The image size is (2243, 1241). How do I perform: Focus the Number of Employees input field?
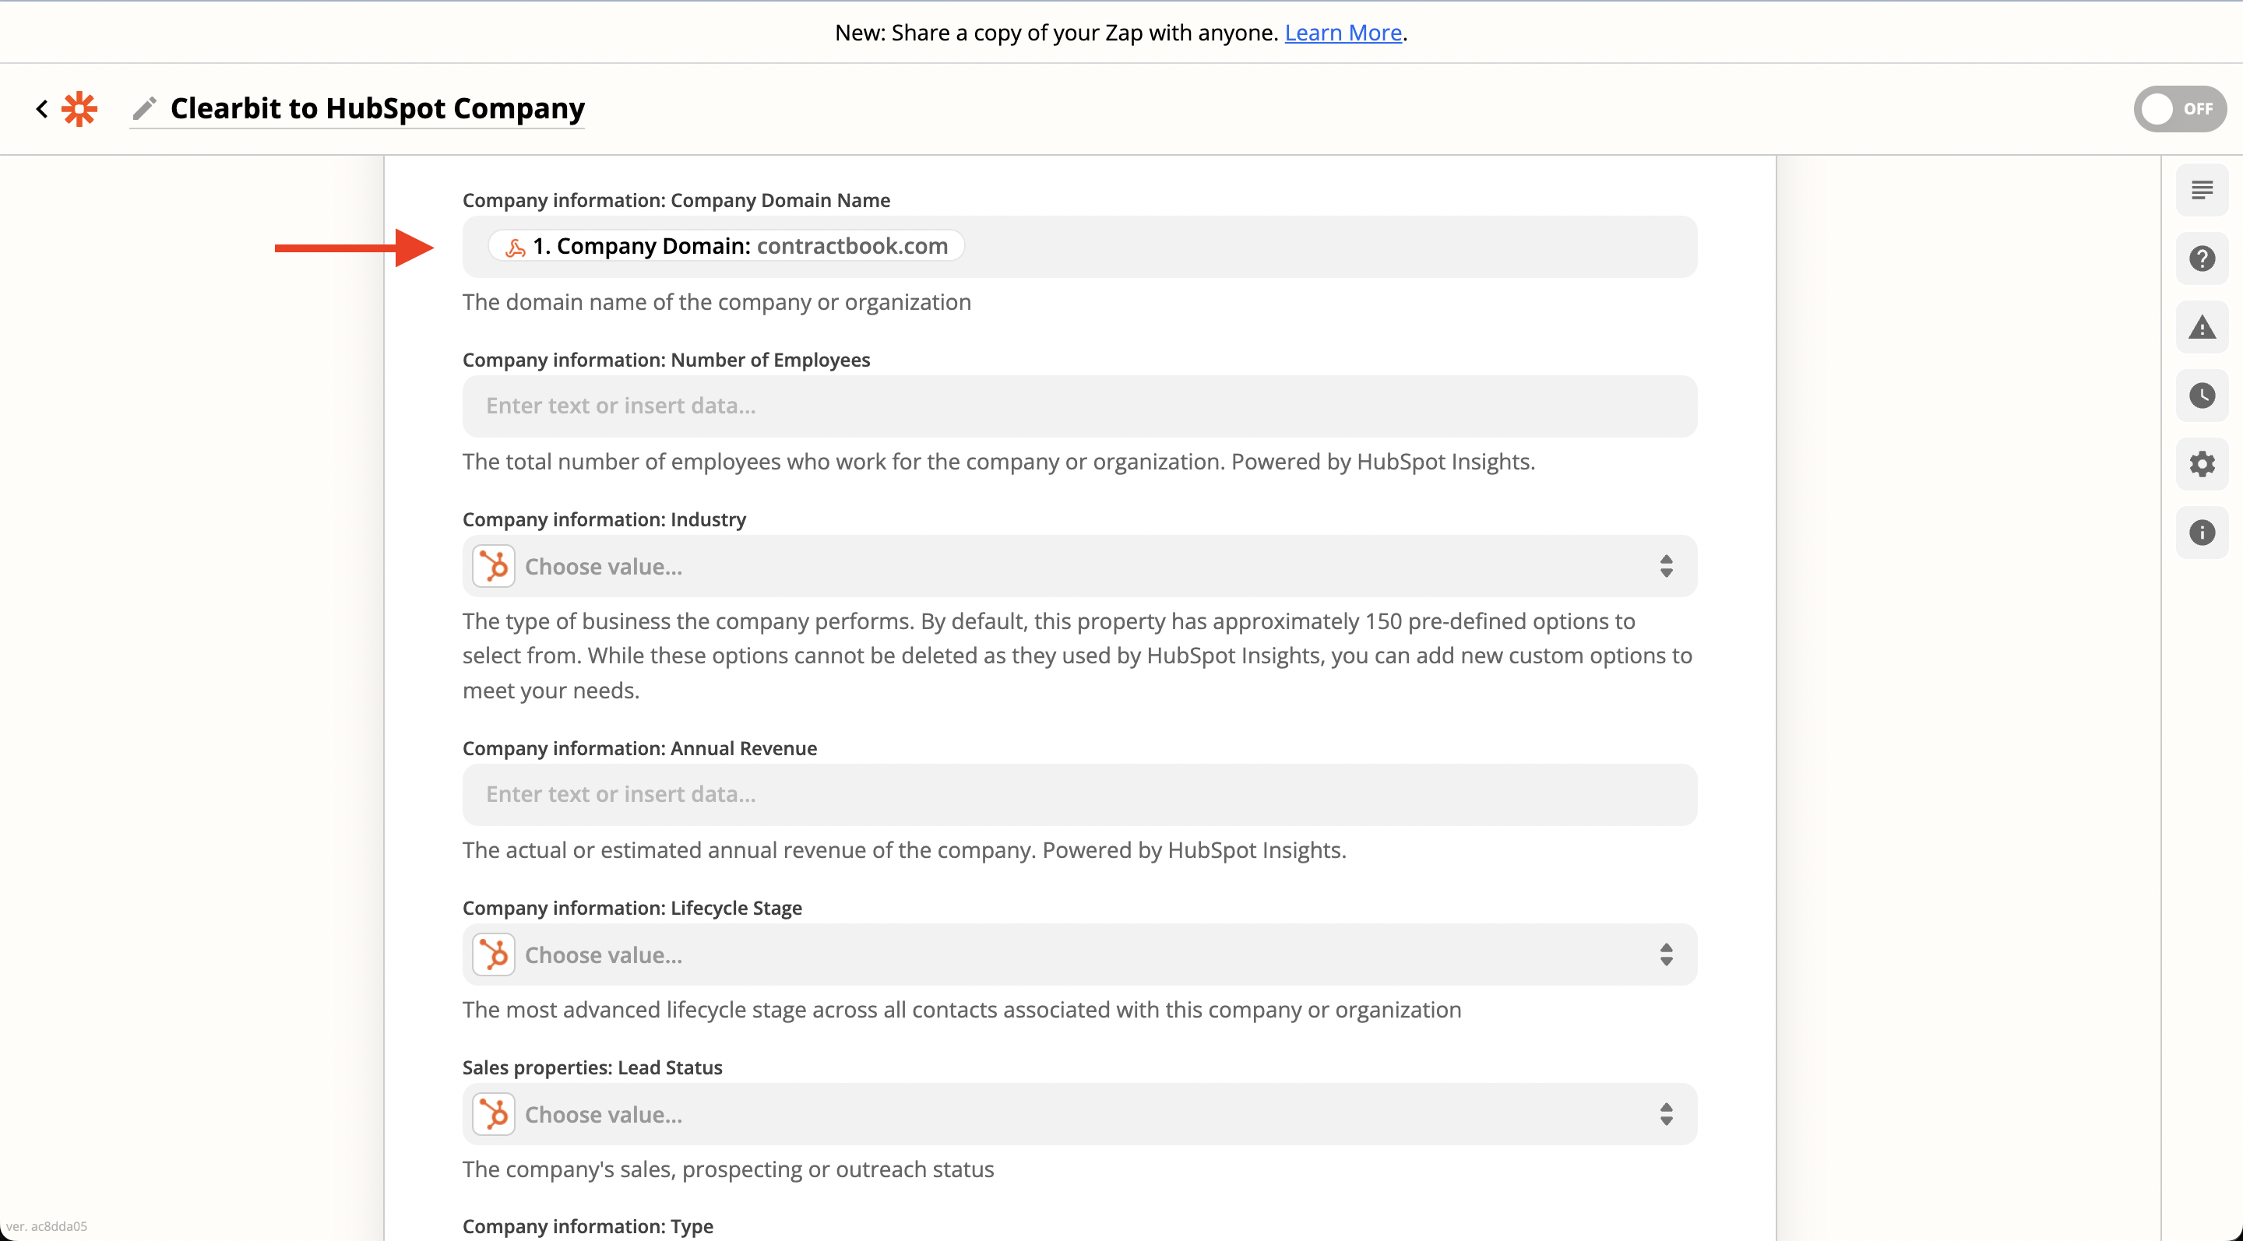point(1079,406)
